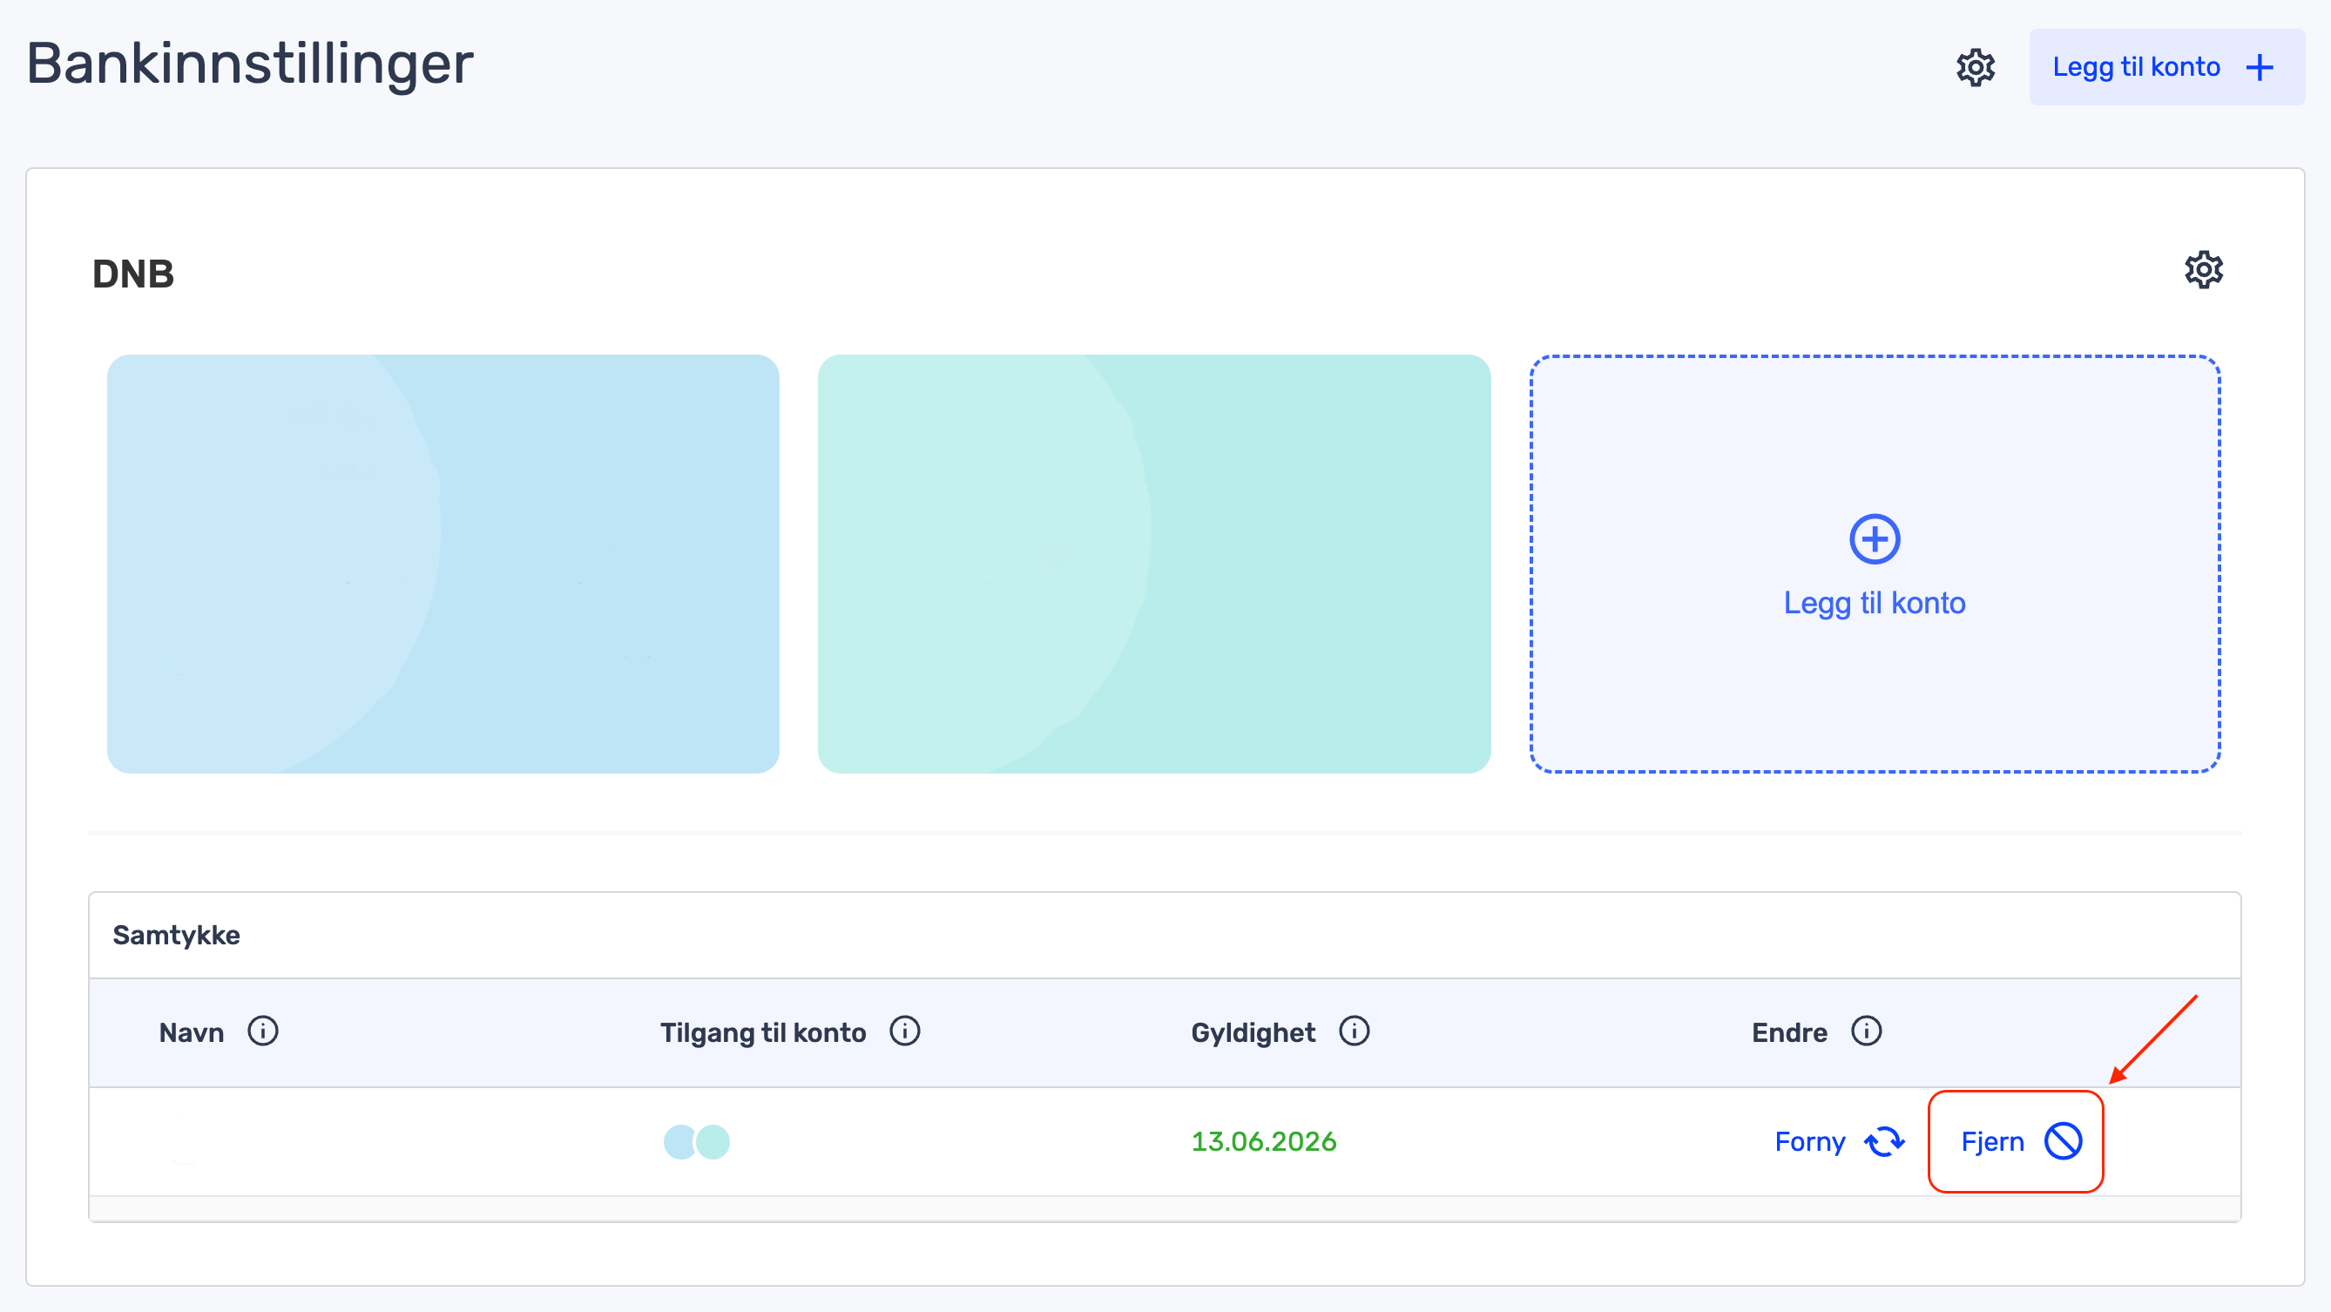Click the Forny renew link
This screenshot has width=2331, height=1312.
[x=1810, y=1142]
